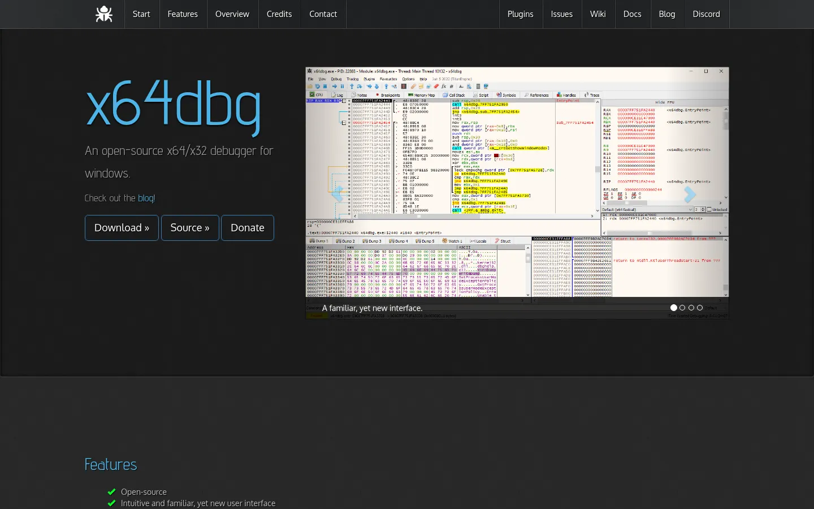Visit the Issues page
Screen dimensions: 814x509
pyautogui.click(x=562, y=14)
